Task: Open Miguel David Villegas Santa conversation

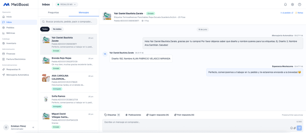Action: (x=68, y=120)
